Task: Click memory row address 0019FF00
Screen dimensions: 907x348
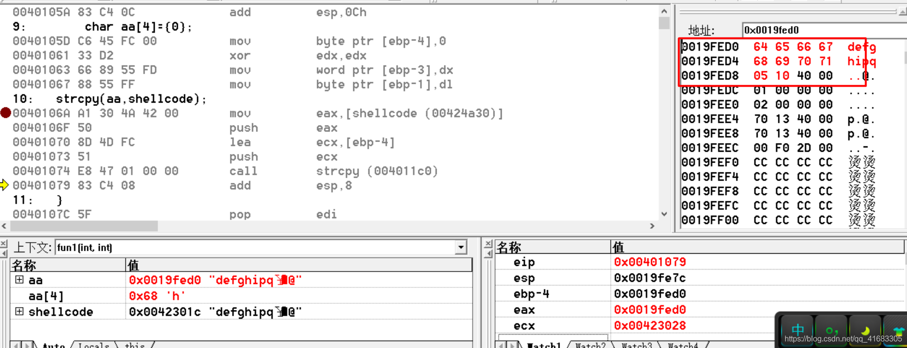Action: click(710, 220)
